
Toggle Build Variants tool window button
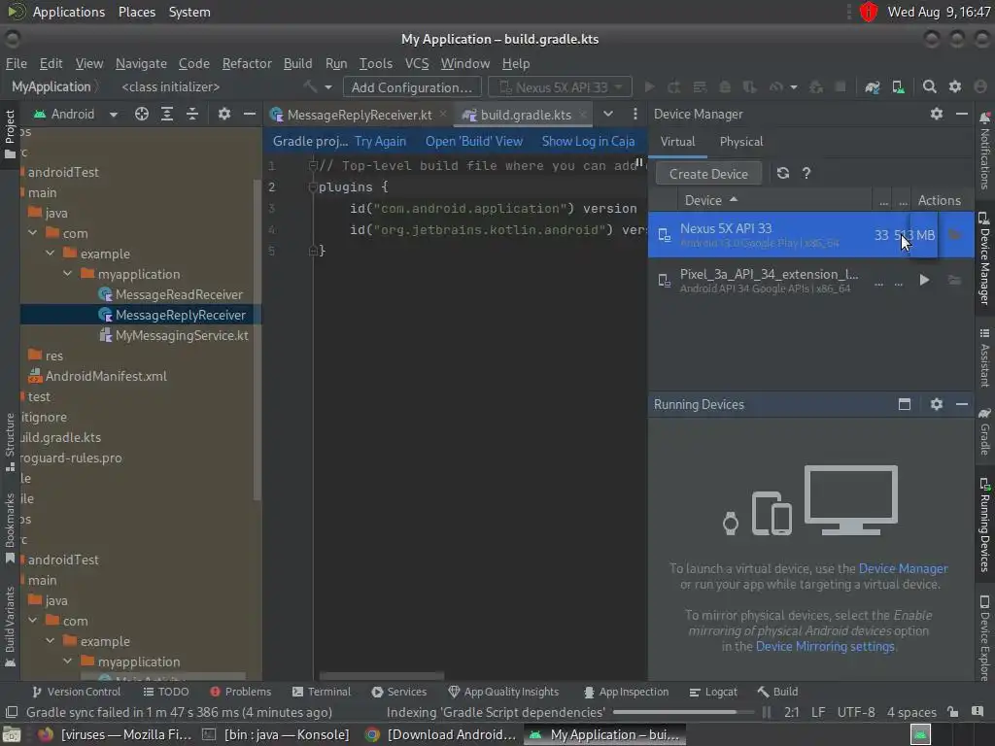click(10, 627)
